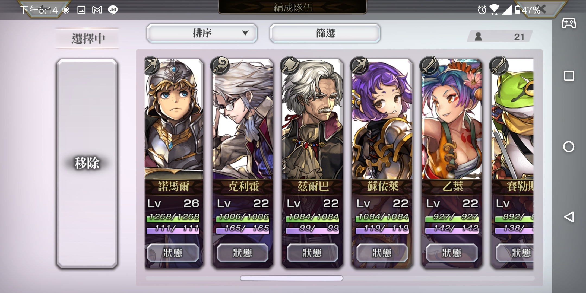This screenshot has width=586, height=293.
Task: Tap the katana weapon icon on 乙葉's card
Action: pyautogui.click(x=429, y=65)
